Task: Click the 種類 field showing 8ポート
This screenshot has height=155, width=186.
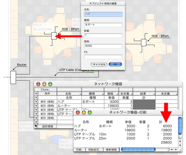Action: (x=103, y=25)
